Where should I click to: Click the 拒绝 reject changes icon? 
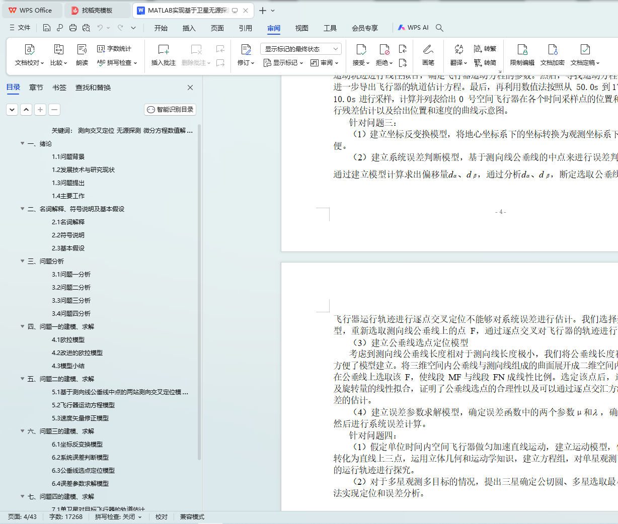tap(384, 49)
